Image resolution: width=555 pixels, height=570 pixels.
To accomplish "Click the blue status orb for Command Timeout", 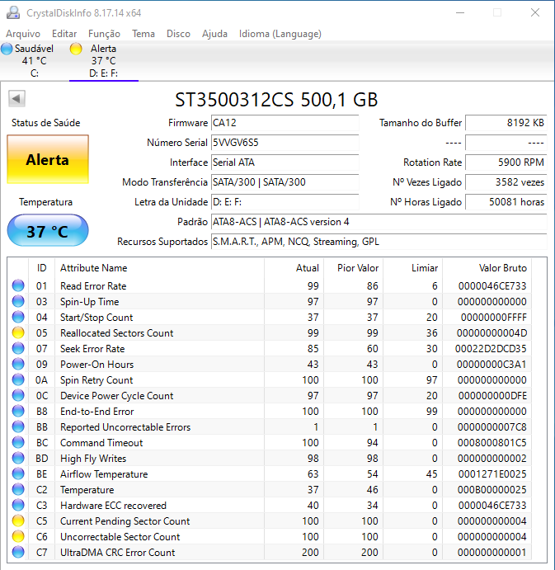I will click(x=18, y=442).
